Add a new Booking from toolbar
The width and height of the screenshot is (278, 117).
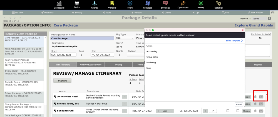click(x=77, y=12)
